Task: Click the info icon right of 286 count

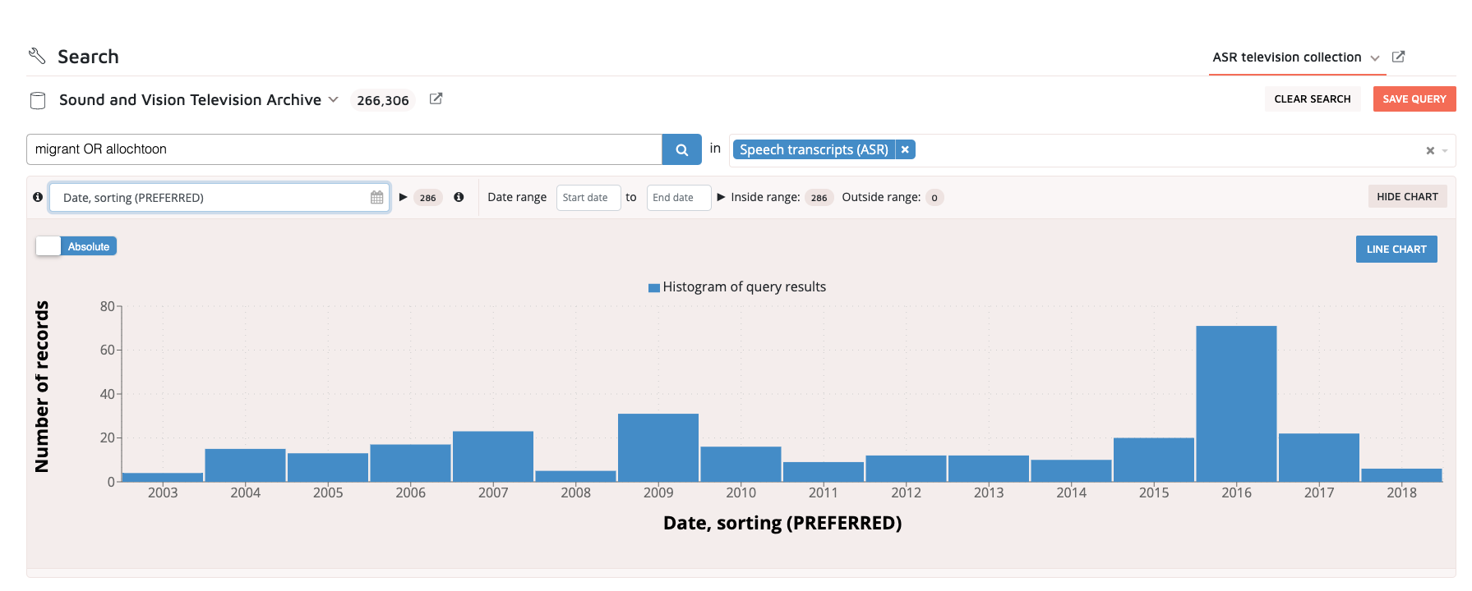Action: click(459, 197)
